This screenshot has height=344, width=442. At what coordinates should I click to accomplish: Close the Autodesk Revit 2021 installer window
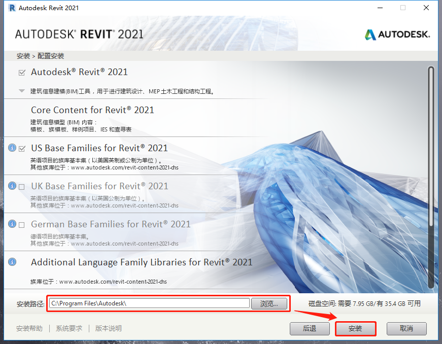426,8
